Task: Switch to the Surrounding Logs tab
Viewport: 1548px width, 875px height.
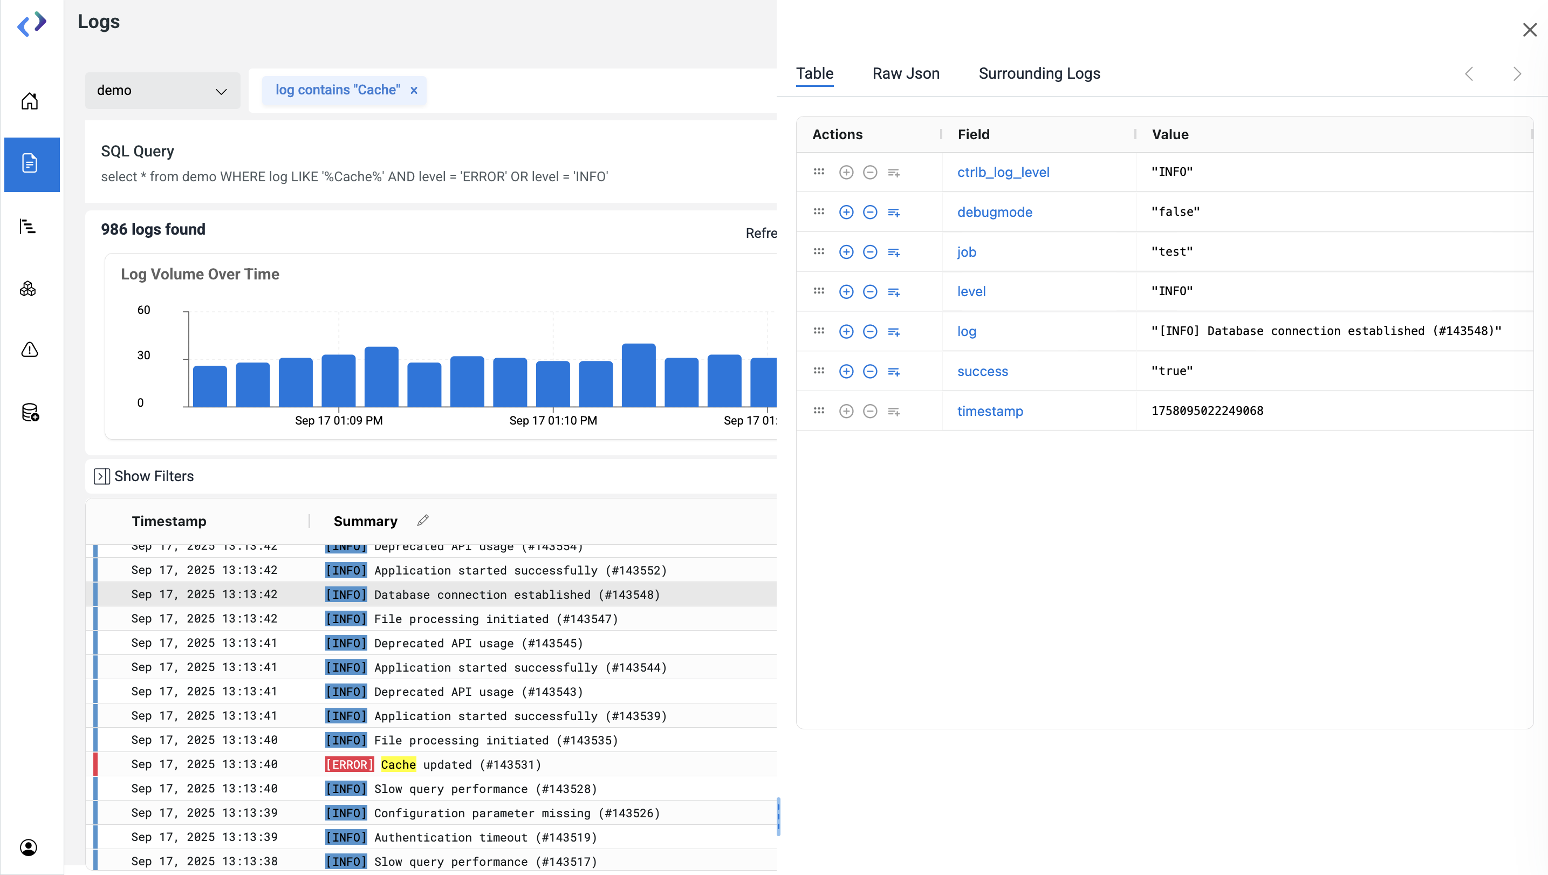Action: pyautogui.click(x=1039, y=73)
